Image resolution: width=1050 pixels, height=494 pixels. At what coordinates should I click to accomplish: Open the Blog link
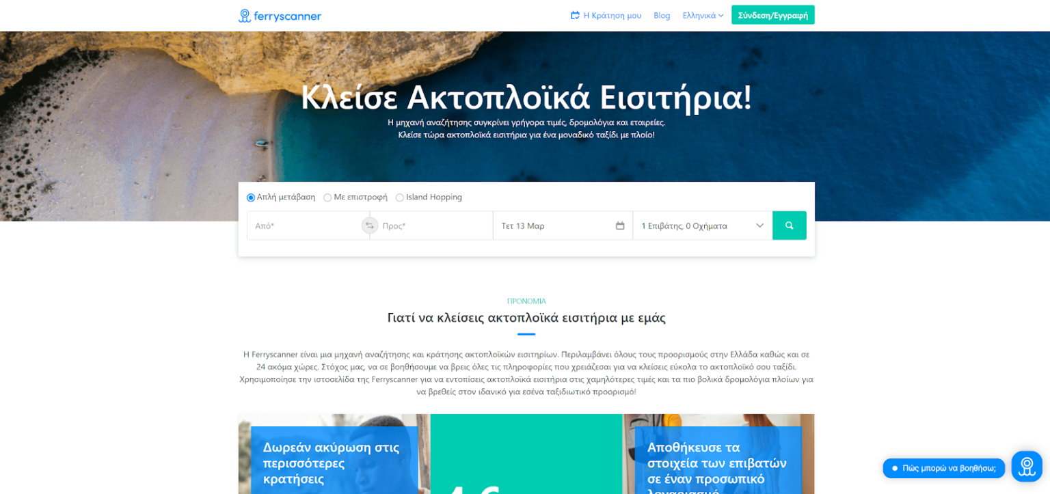(662, 15)
